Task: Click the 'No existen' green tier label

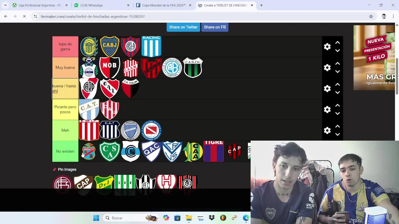Action: coord(65,151)
